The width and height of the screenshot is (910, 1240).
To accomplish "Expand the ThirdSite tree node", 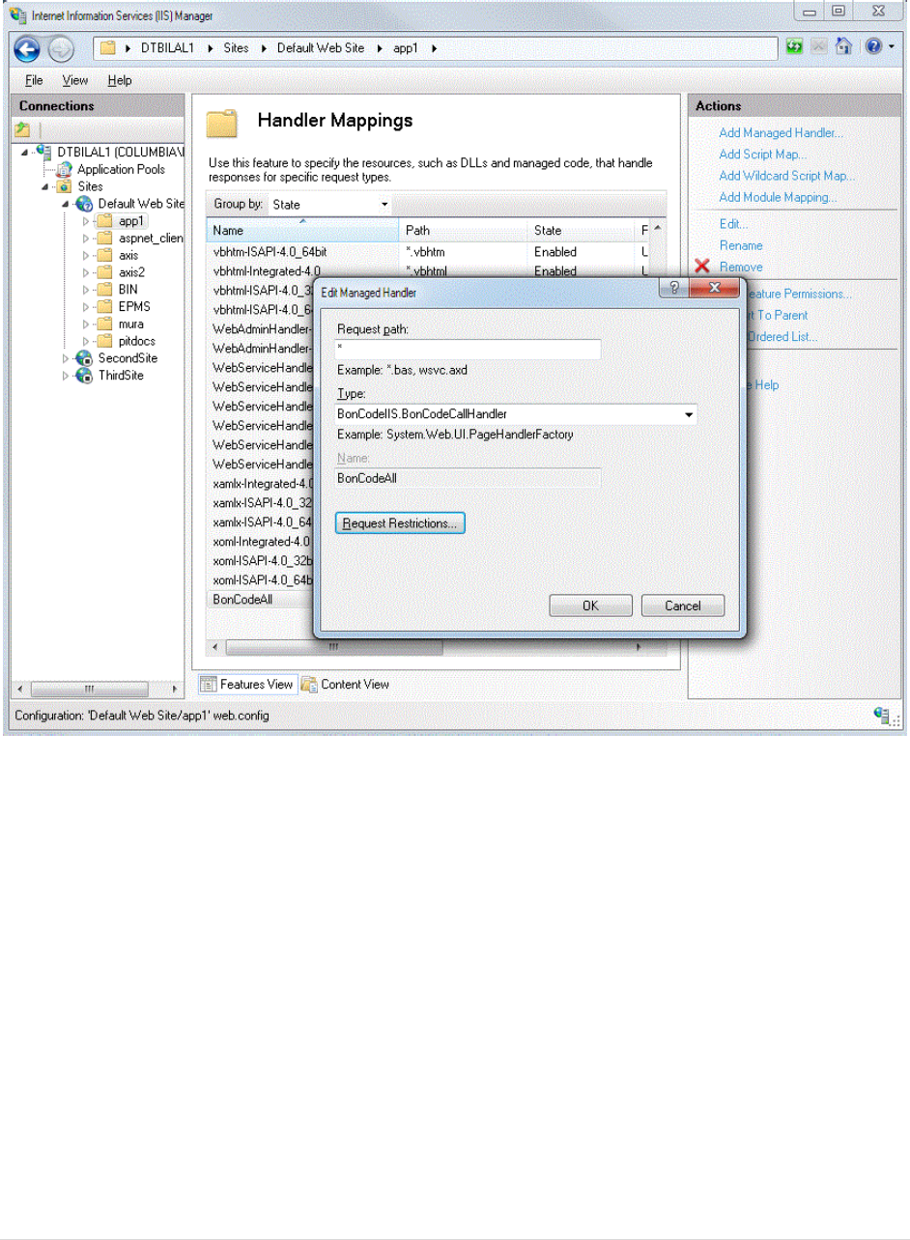I will tap(66, 376).
